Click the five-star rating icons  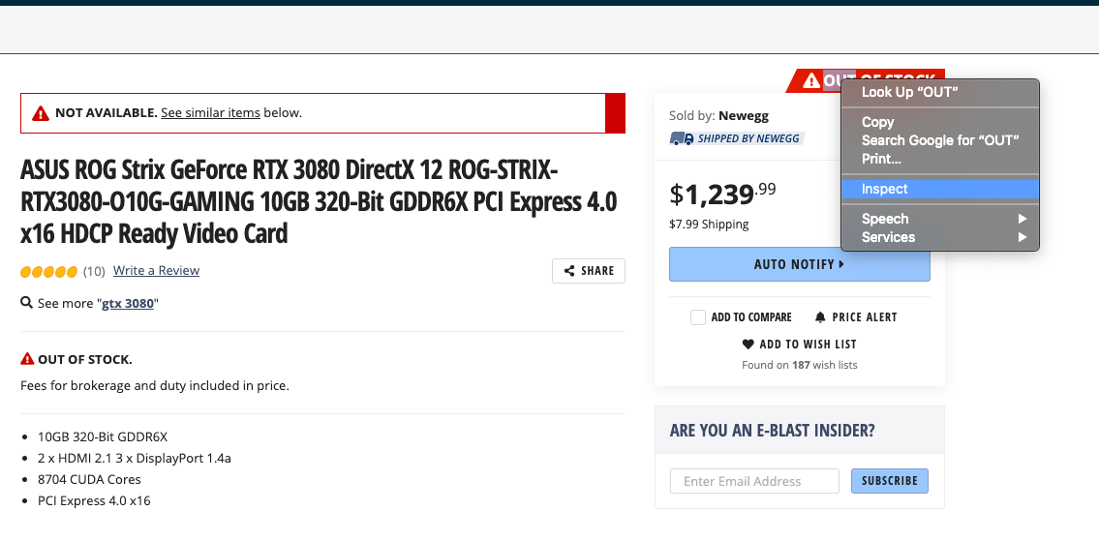(x=48, y=272)
